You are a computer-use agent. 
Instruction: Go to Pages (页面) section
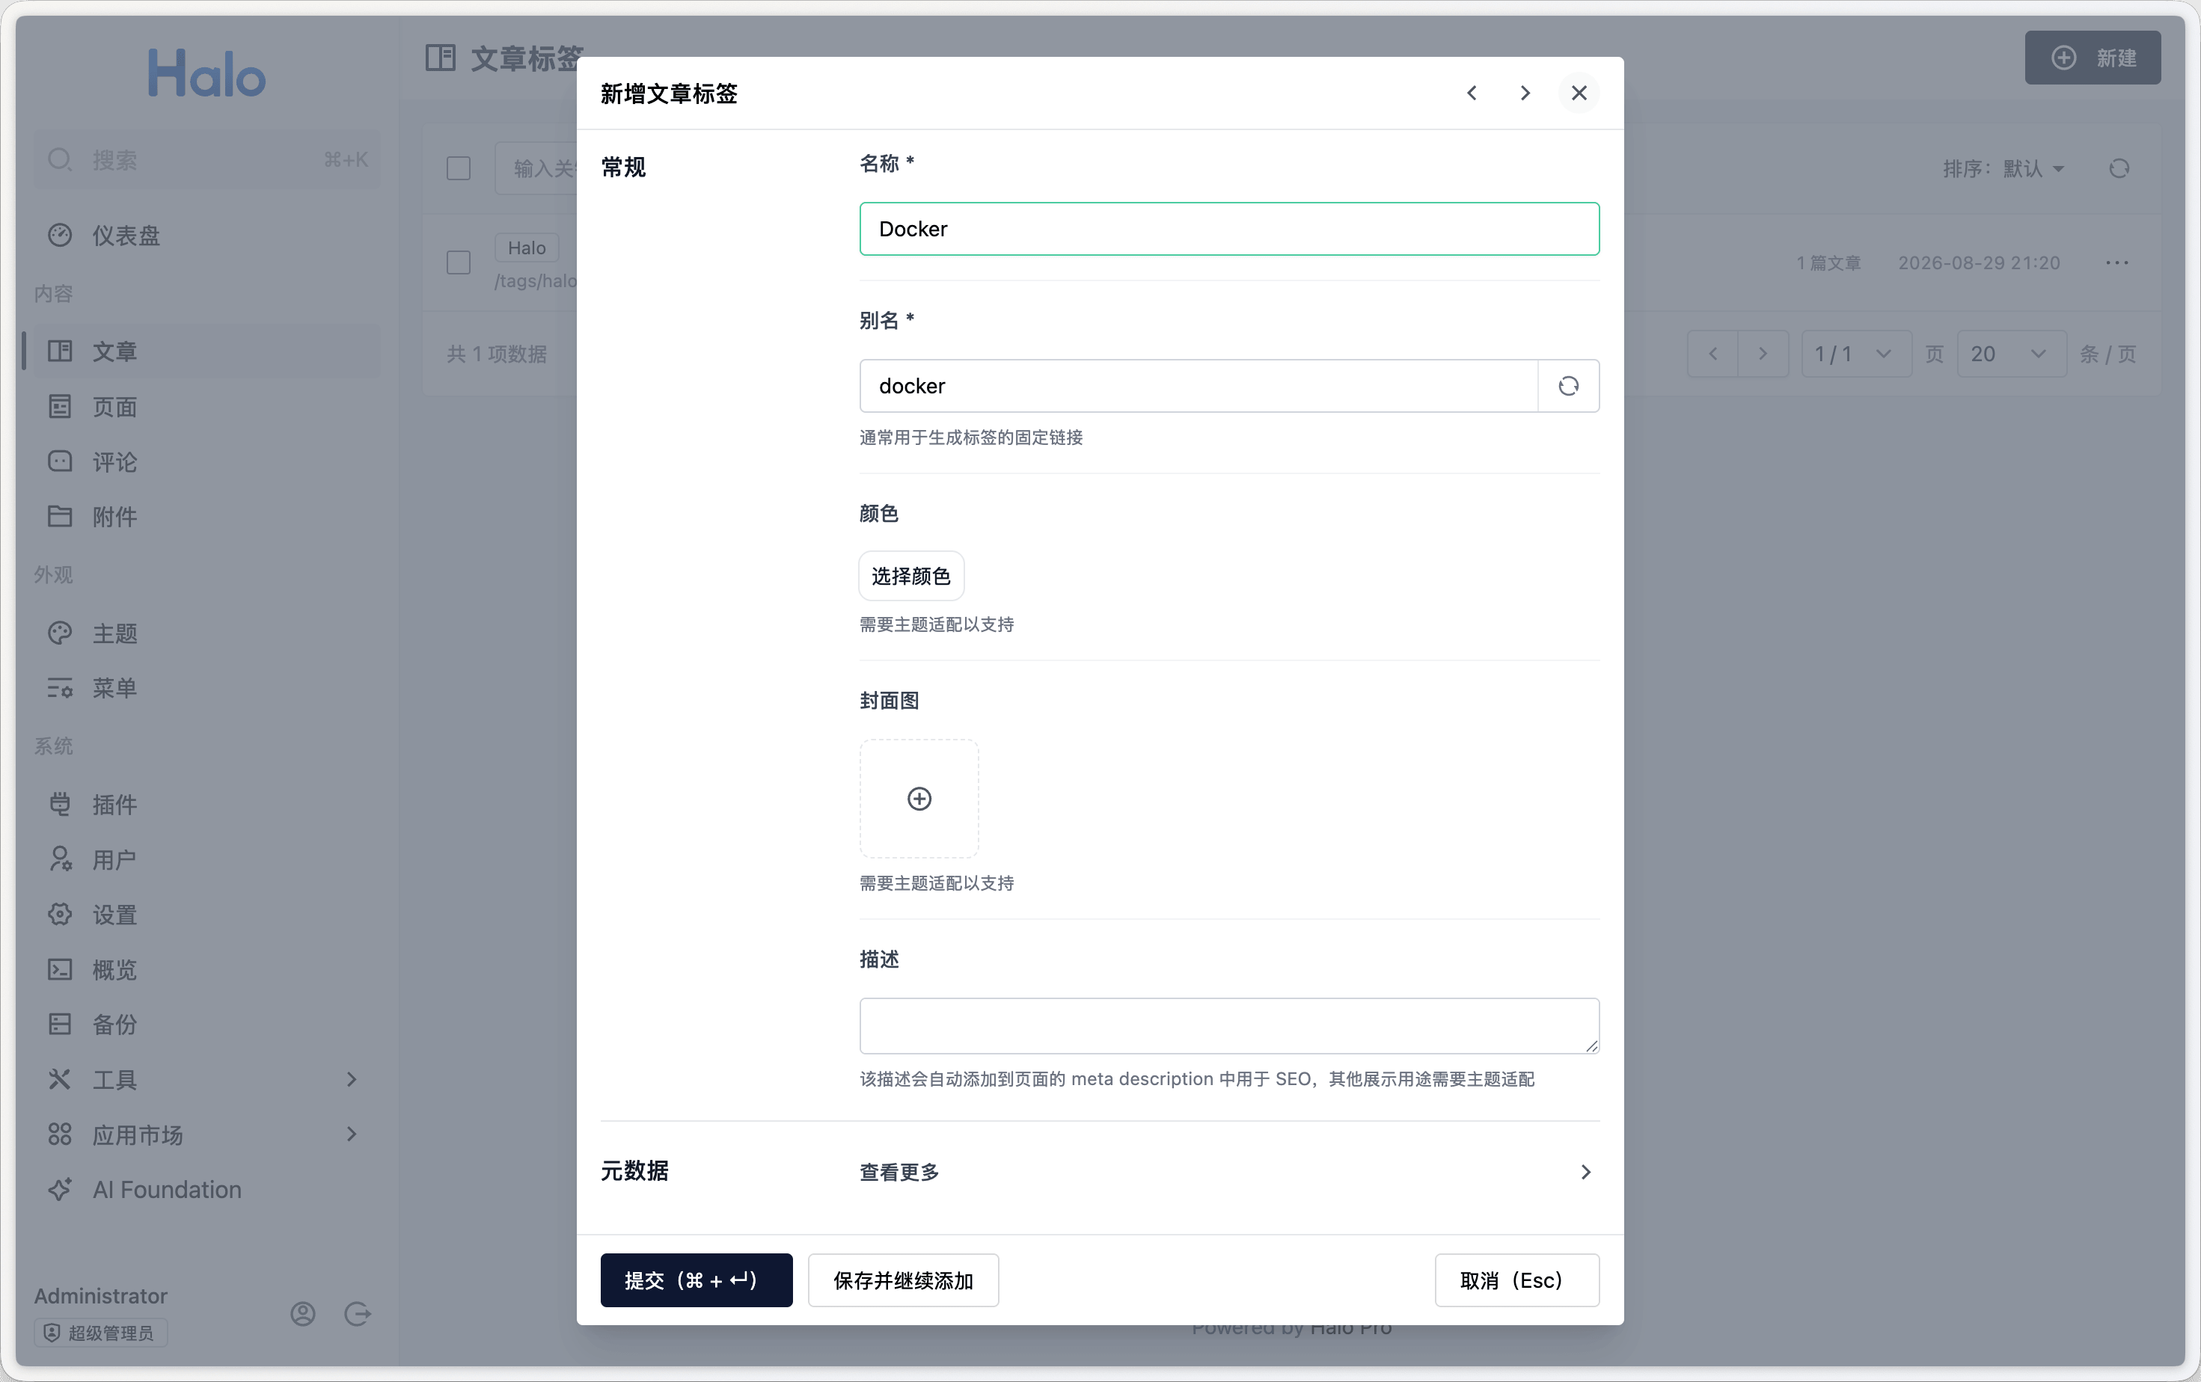point(206,407)
